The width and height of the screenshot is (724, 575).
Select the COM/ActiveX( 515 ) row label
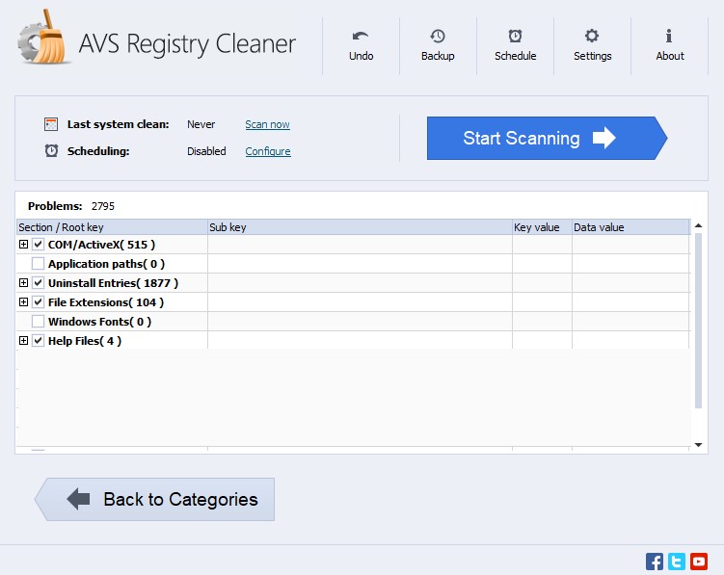101,245
